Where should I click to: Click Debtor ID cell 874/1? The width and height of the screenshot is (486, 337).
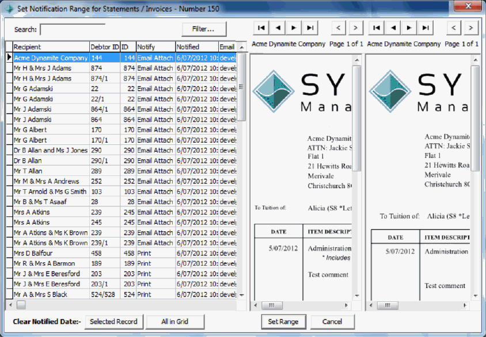click(x=105, y=78)
